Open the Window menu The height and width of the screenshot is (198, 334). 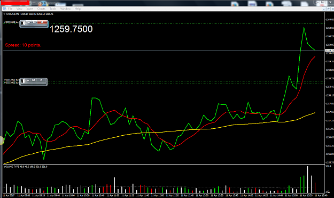coord(65,9)
